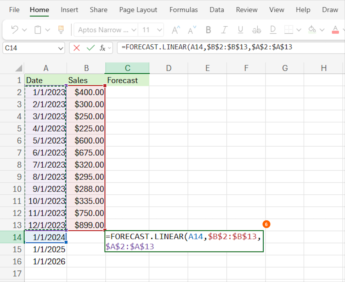345x282 pixels.
Task: Click the cell containing $400.00
Action: tap(86, 92)
